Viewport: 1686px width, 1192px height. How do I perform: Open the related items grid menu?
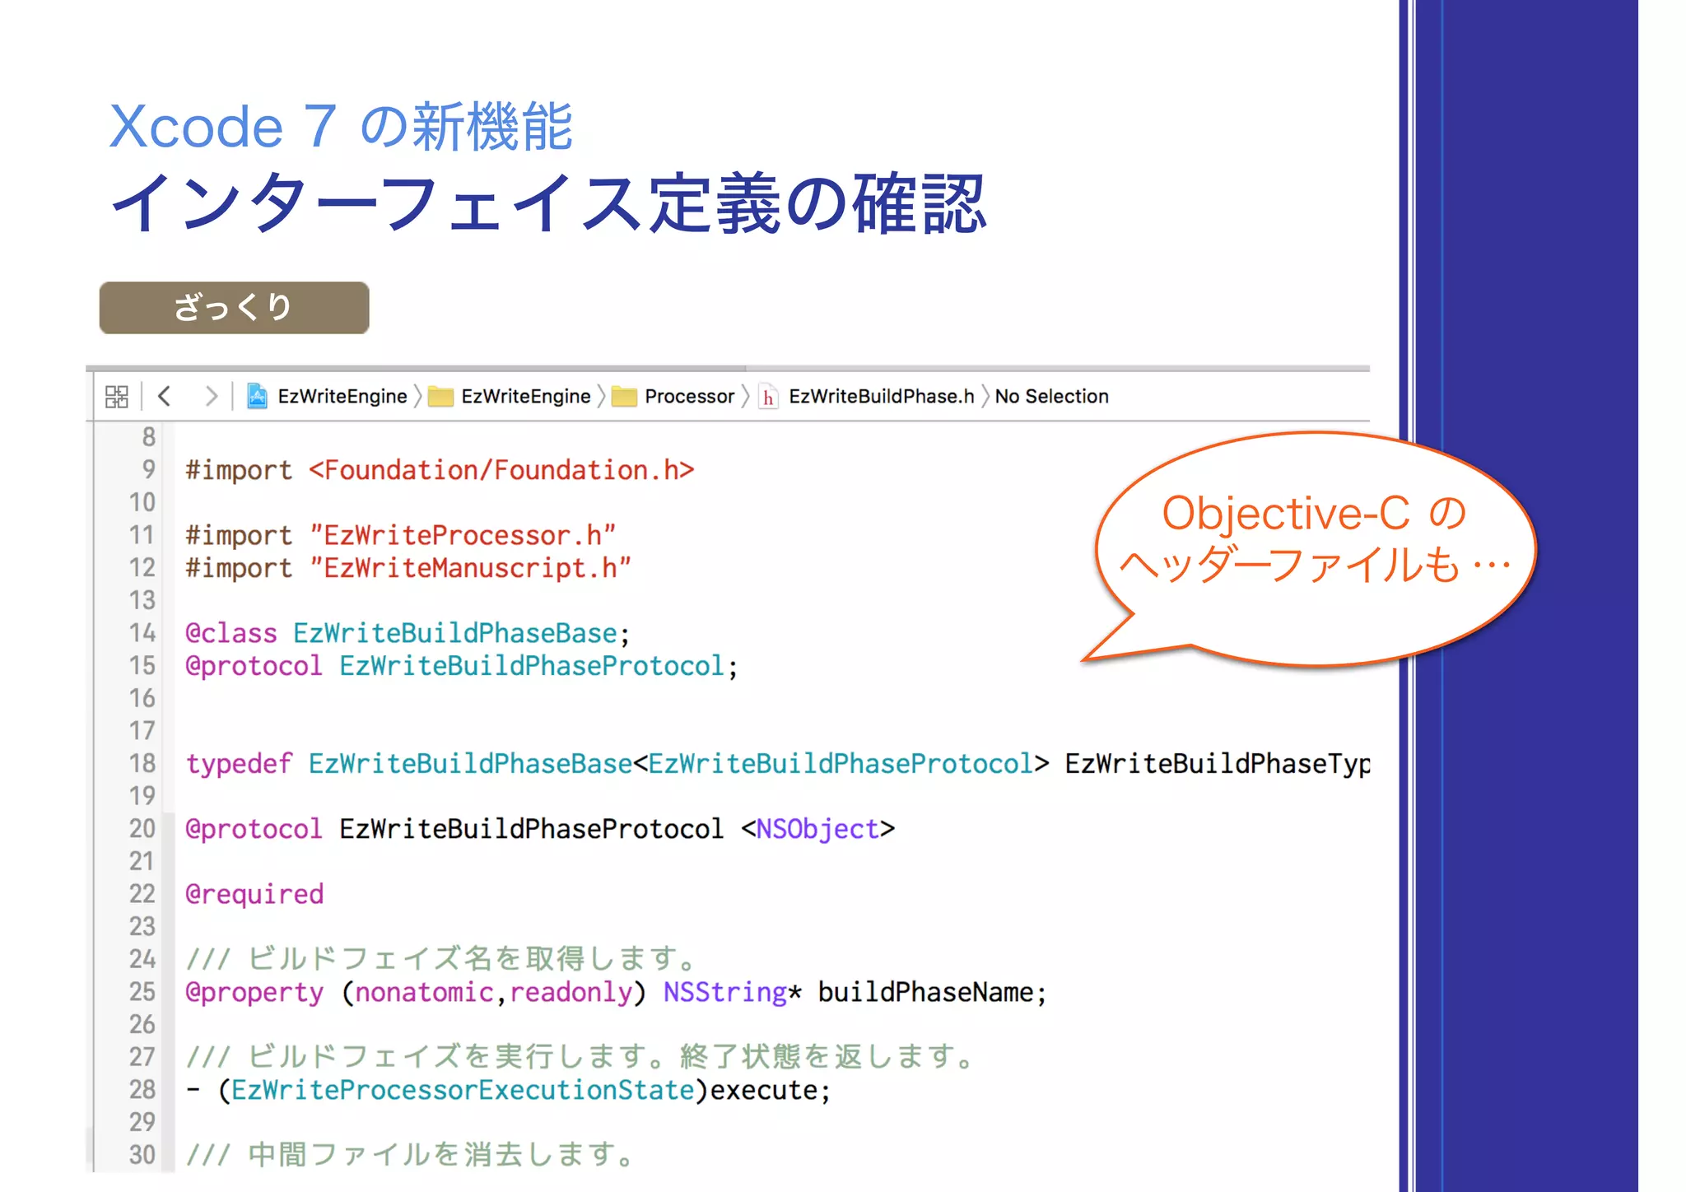(x=117, y=397)
